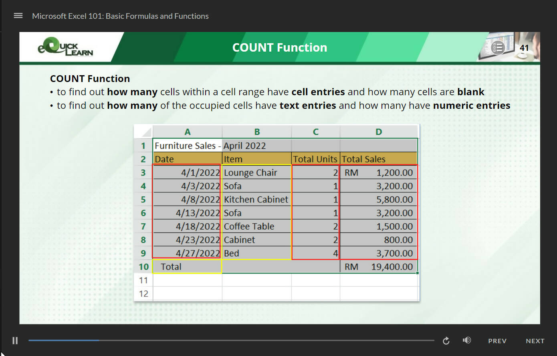Click the date cell 4/23/2022
Image resolution: width=557 pixels, height=356 pixels.
(x=187, y=240)
